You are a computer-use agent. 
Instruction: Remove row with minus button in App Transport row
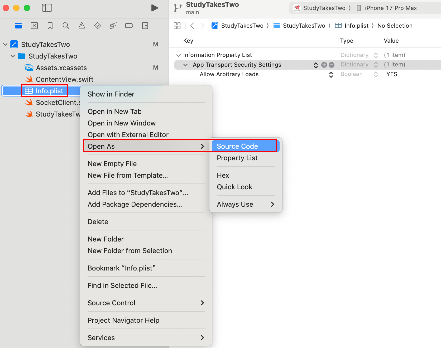(332, 65)
